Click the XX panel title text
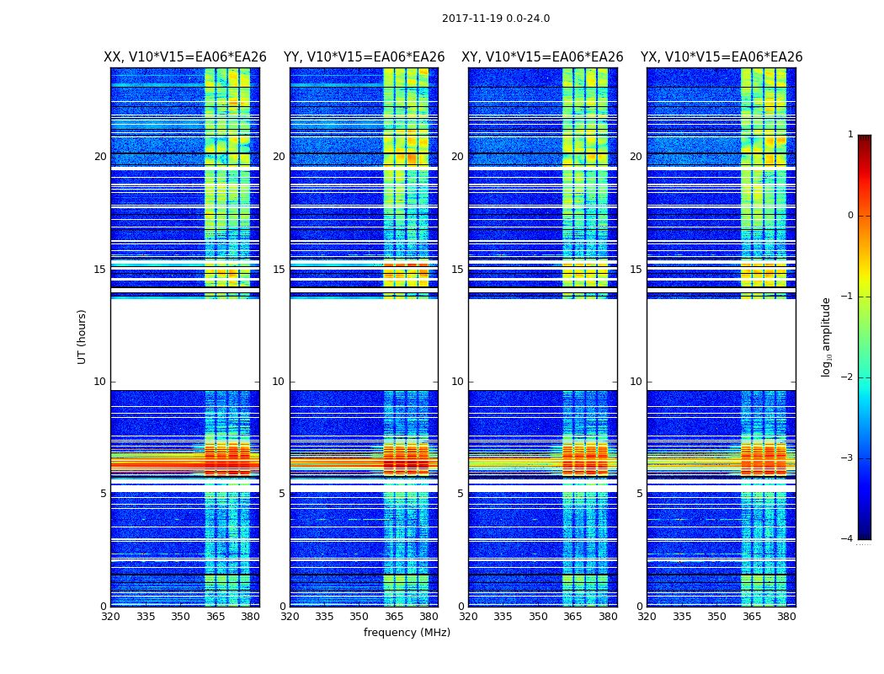 point(184,57)
